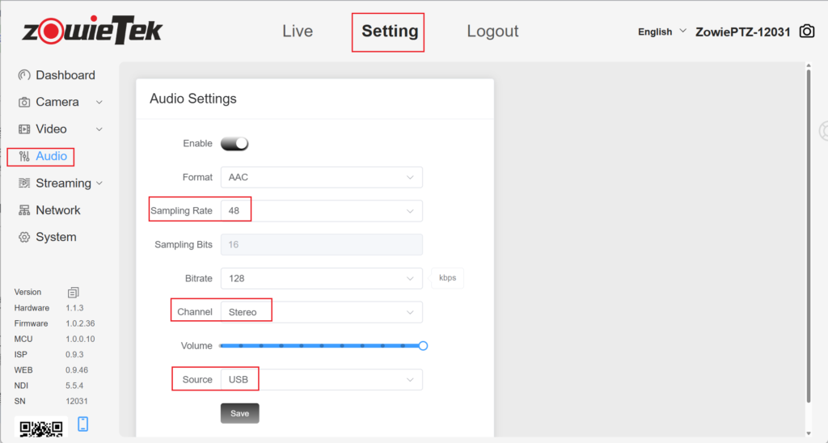828x443 pixels.
Task: Click the mobile phone icon
Action: point(82,424)
